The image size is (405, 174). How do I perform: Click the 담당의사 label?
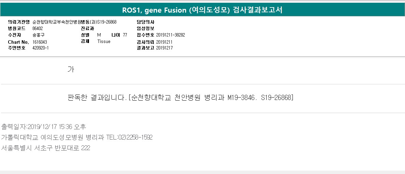[146, 22]
